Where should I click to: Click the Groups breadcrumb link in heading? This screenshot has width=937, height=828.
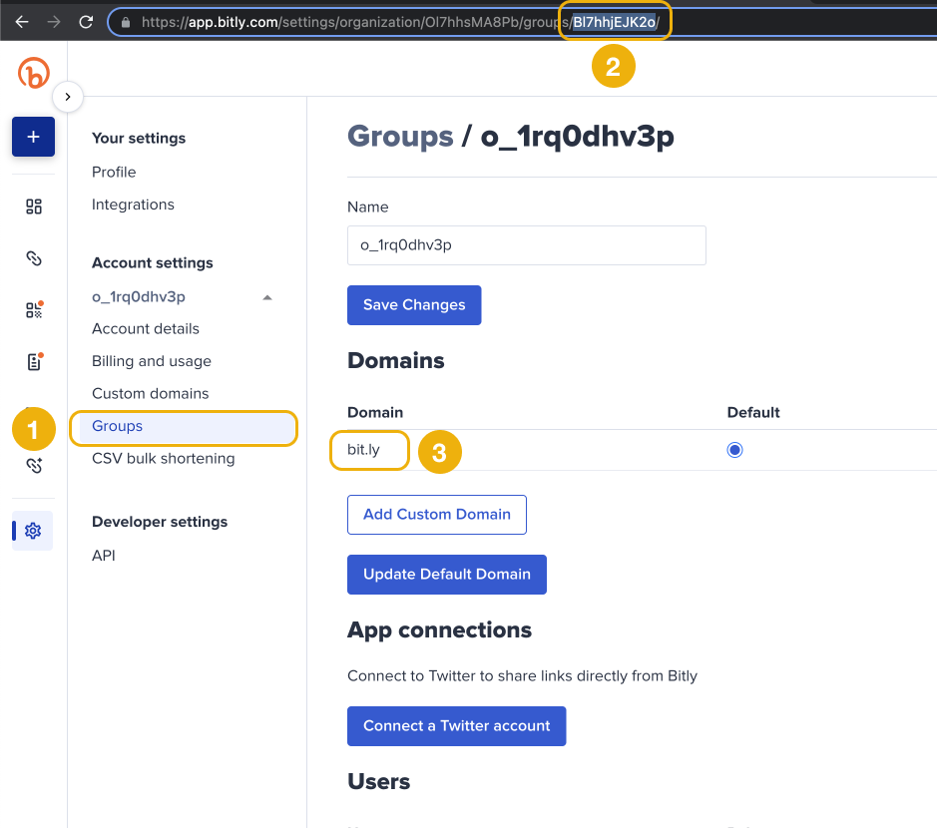tap(399, 137)
